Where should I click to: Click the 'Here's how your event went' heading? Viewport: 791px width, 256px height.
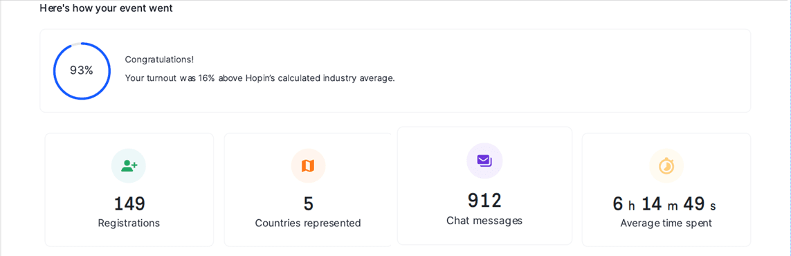coord(106,8)
